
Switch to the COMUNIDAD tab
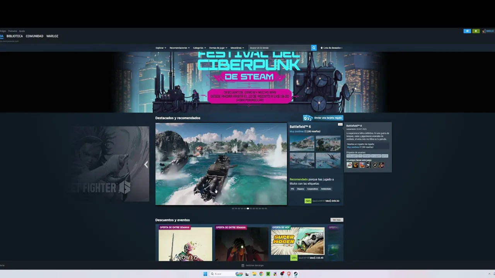[34, 36]
